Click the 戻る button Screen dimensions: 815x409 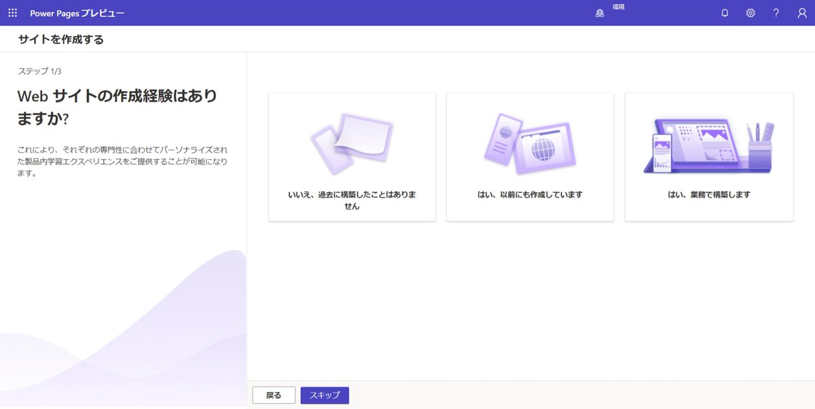[274, 394]
